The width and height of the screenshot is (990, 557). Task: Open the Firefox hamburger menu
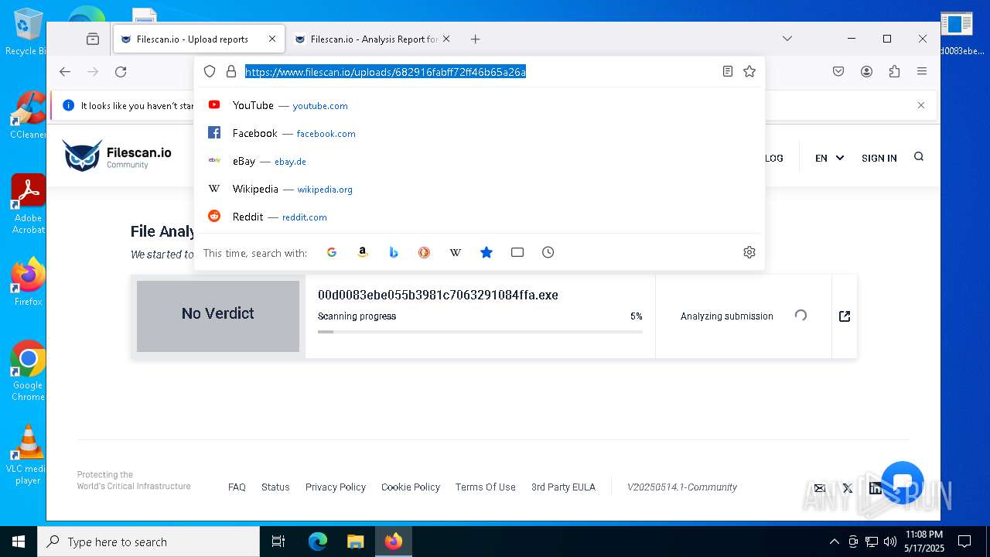(922, 71)
